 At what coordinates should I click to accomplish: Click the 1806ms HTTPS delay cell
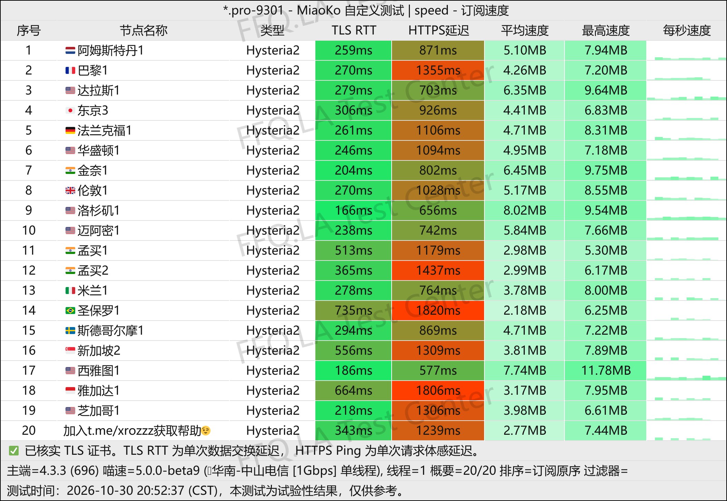[x=438, y=391]
